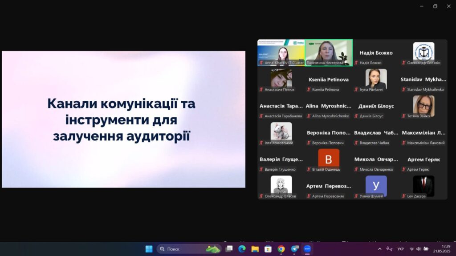Restore down the Zoom meeting window
456x256 pixels.
coord(435,6)
